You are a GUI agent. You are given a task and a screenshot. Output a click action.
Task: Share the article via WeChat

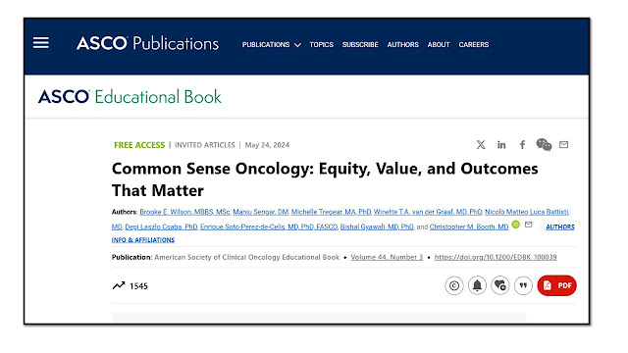coord(544,144)
